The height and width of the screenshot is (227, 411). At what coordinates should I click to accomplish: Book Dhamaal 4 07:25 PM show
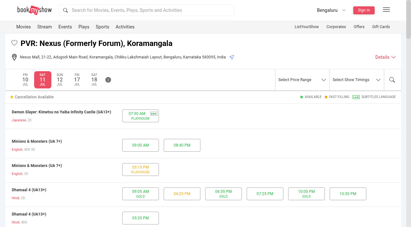click(265, 194)
